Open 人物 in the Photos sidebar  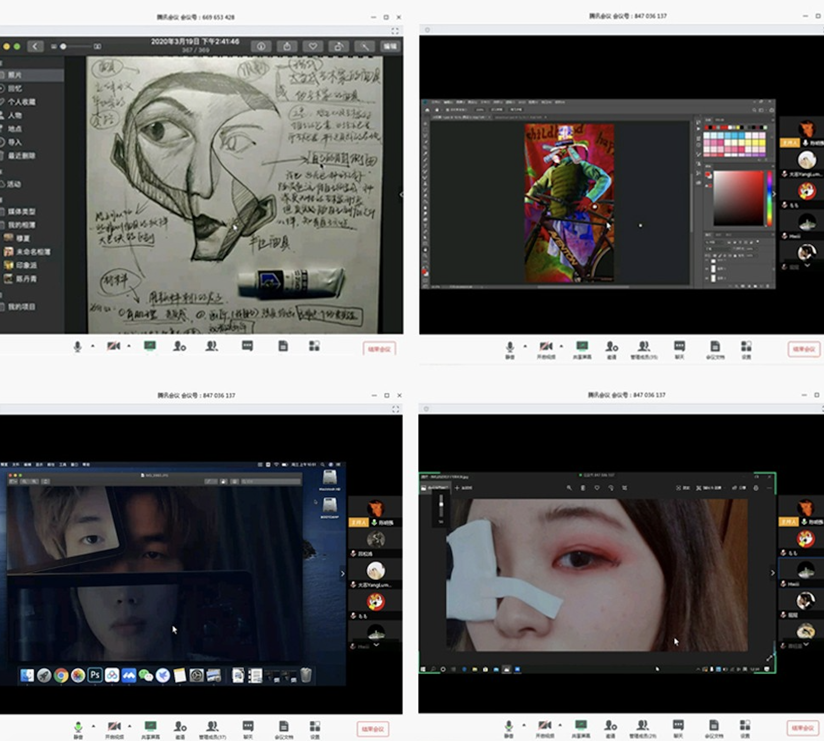tap(32, 115)
